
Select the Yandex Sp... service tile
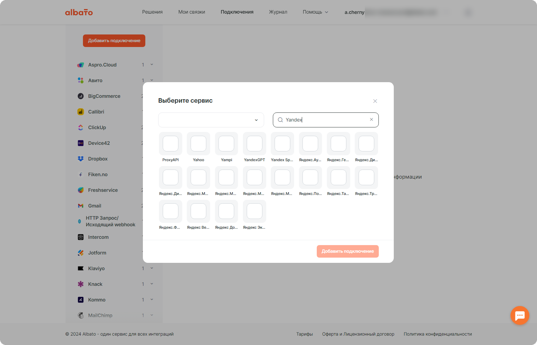282,147
